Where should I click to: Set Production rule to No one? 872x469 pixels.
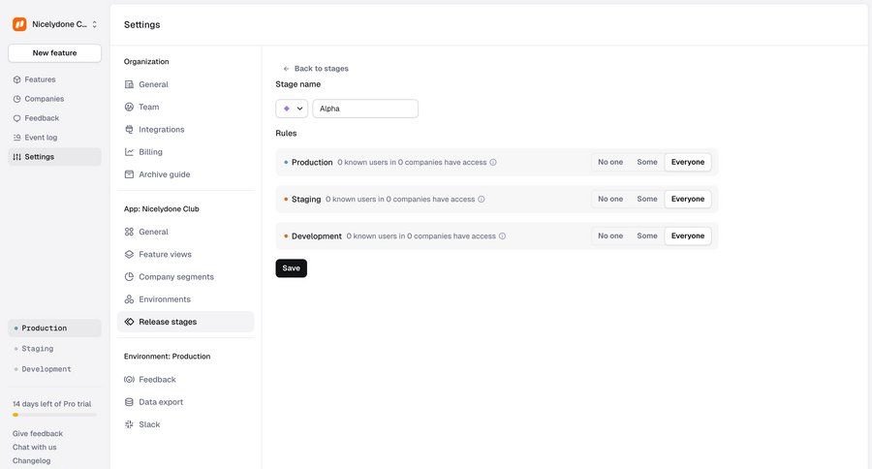(610, 162)
